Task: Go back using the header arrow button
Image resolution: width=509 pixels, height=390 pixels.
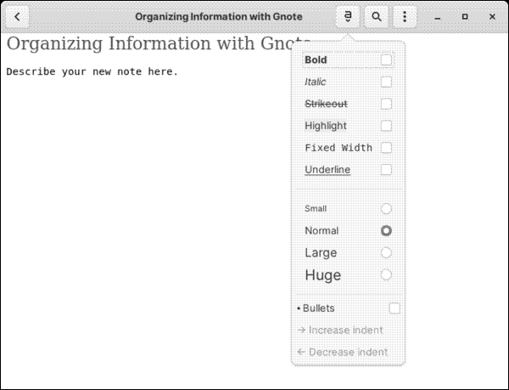Action: point(18,17)
